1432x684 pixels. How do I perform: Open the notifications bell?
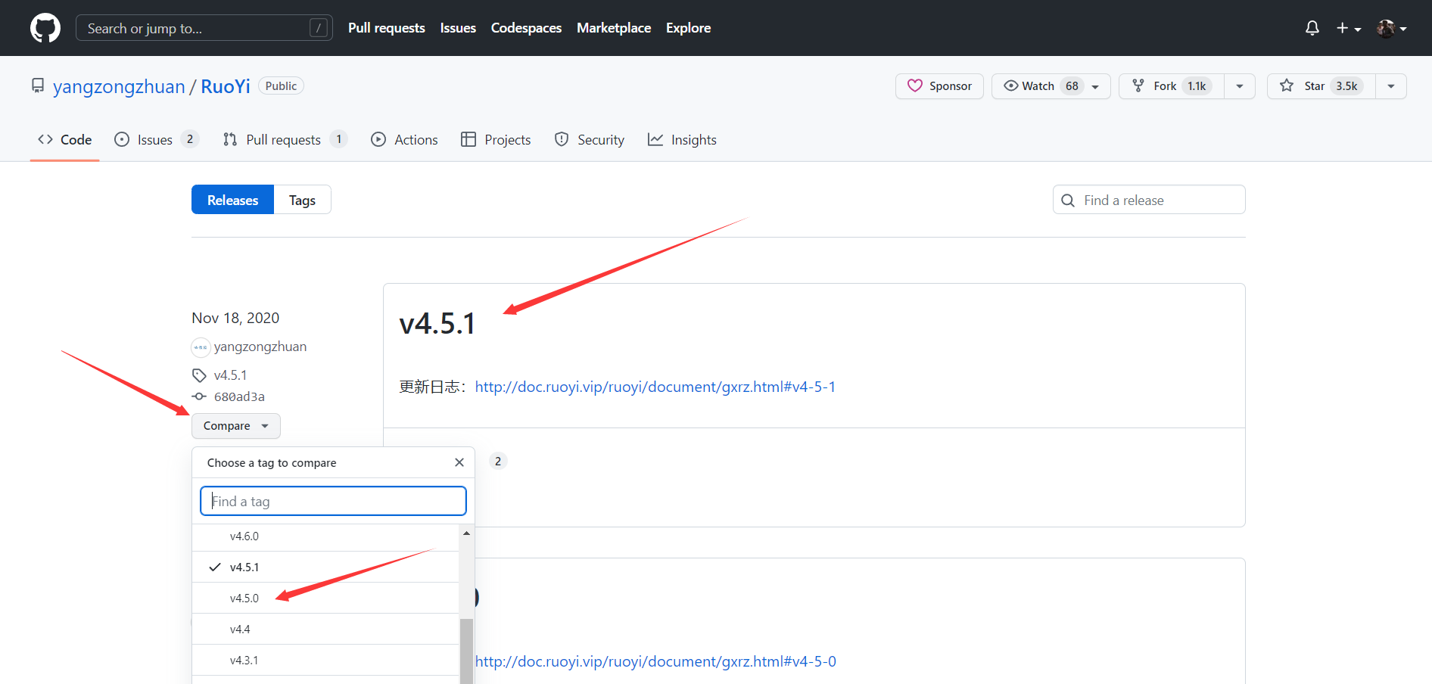pyautogui.click(x=1312, y=28)
